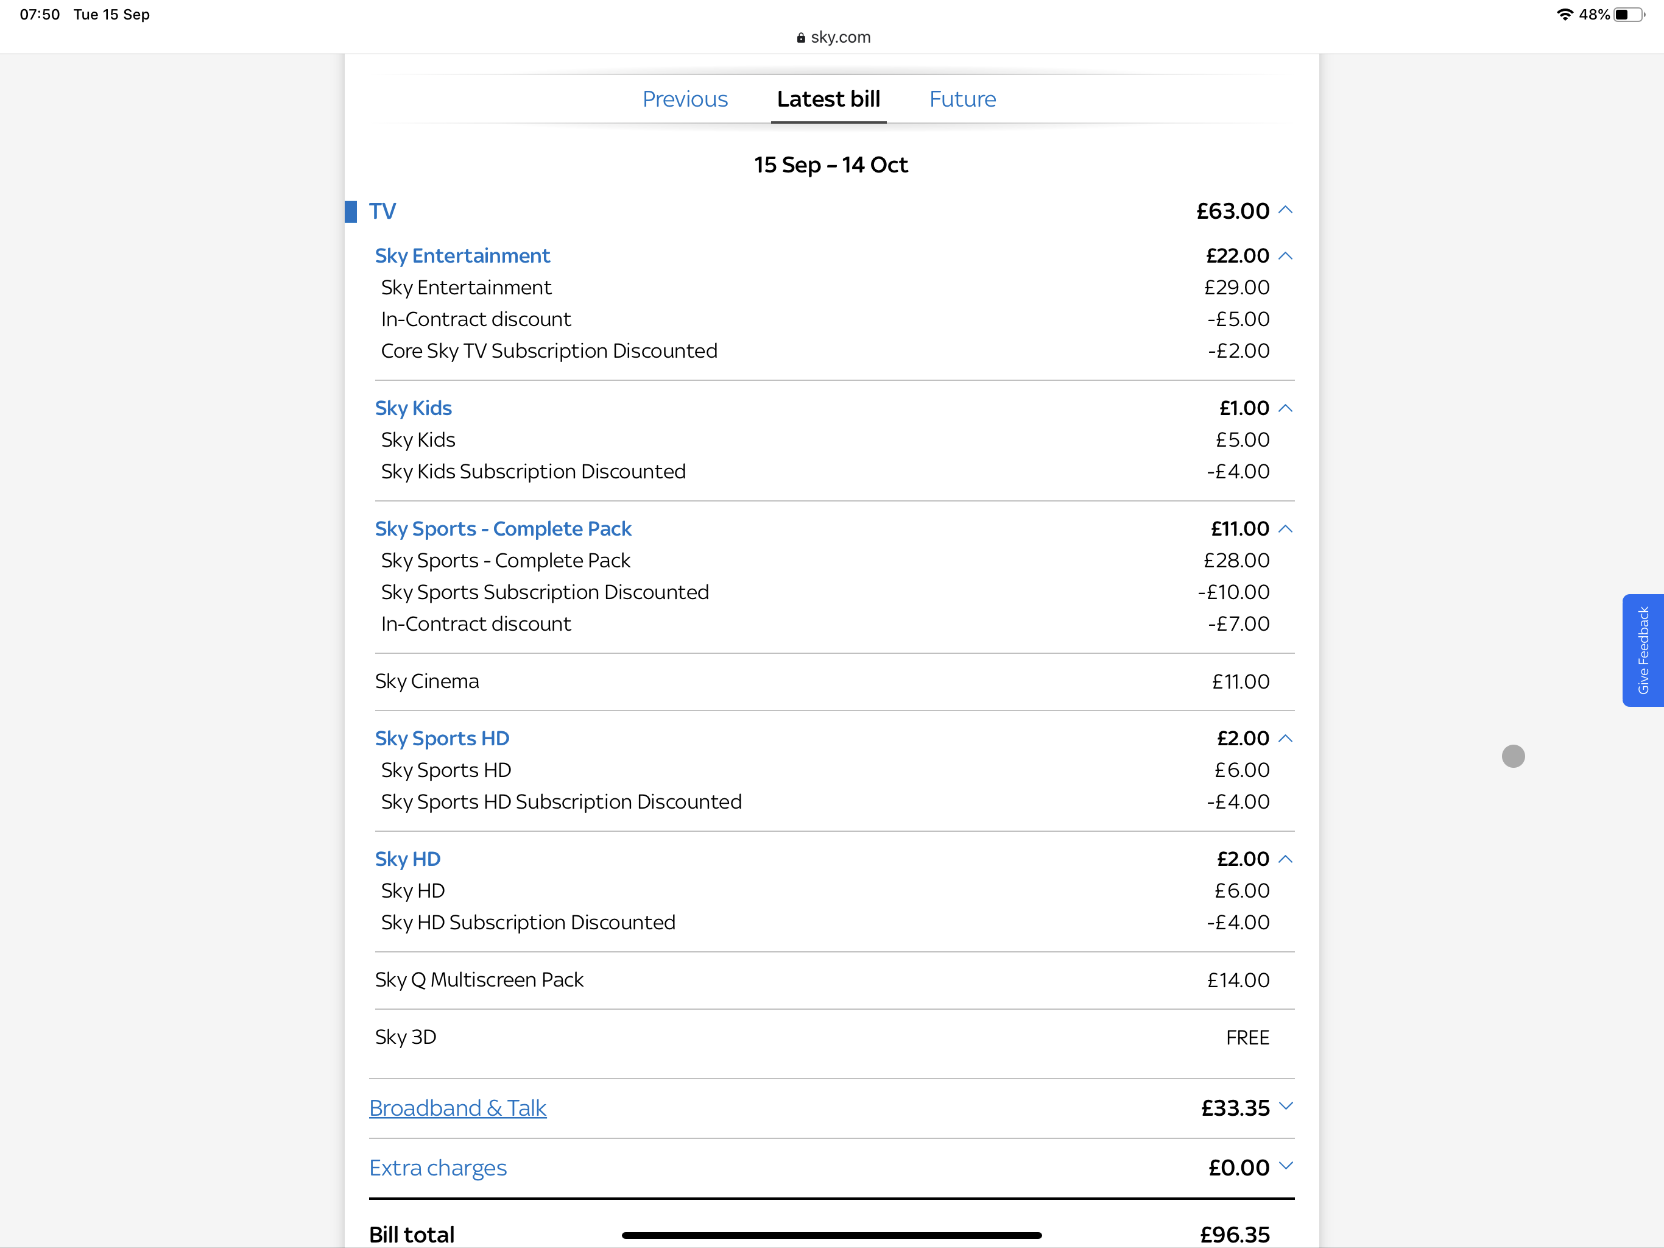The image size is (1664, 1248).
Task: Open the Sky Sports HD link
Action: 442,739
